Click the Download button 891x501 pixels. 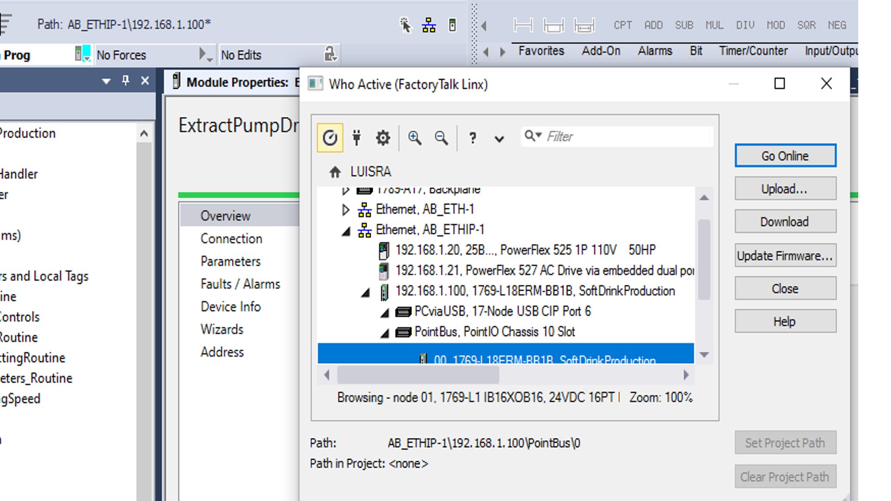pyautogui.click(x=785, y=222)
